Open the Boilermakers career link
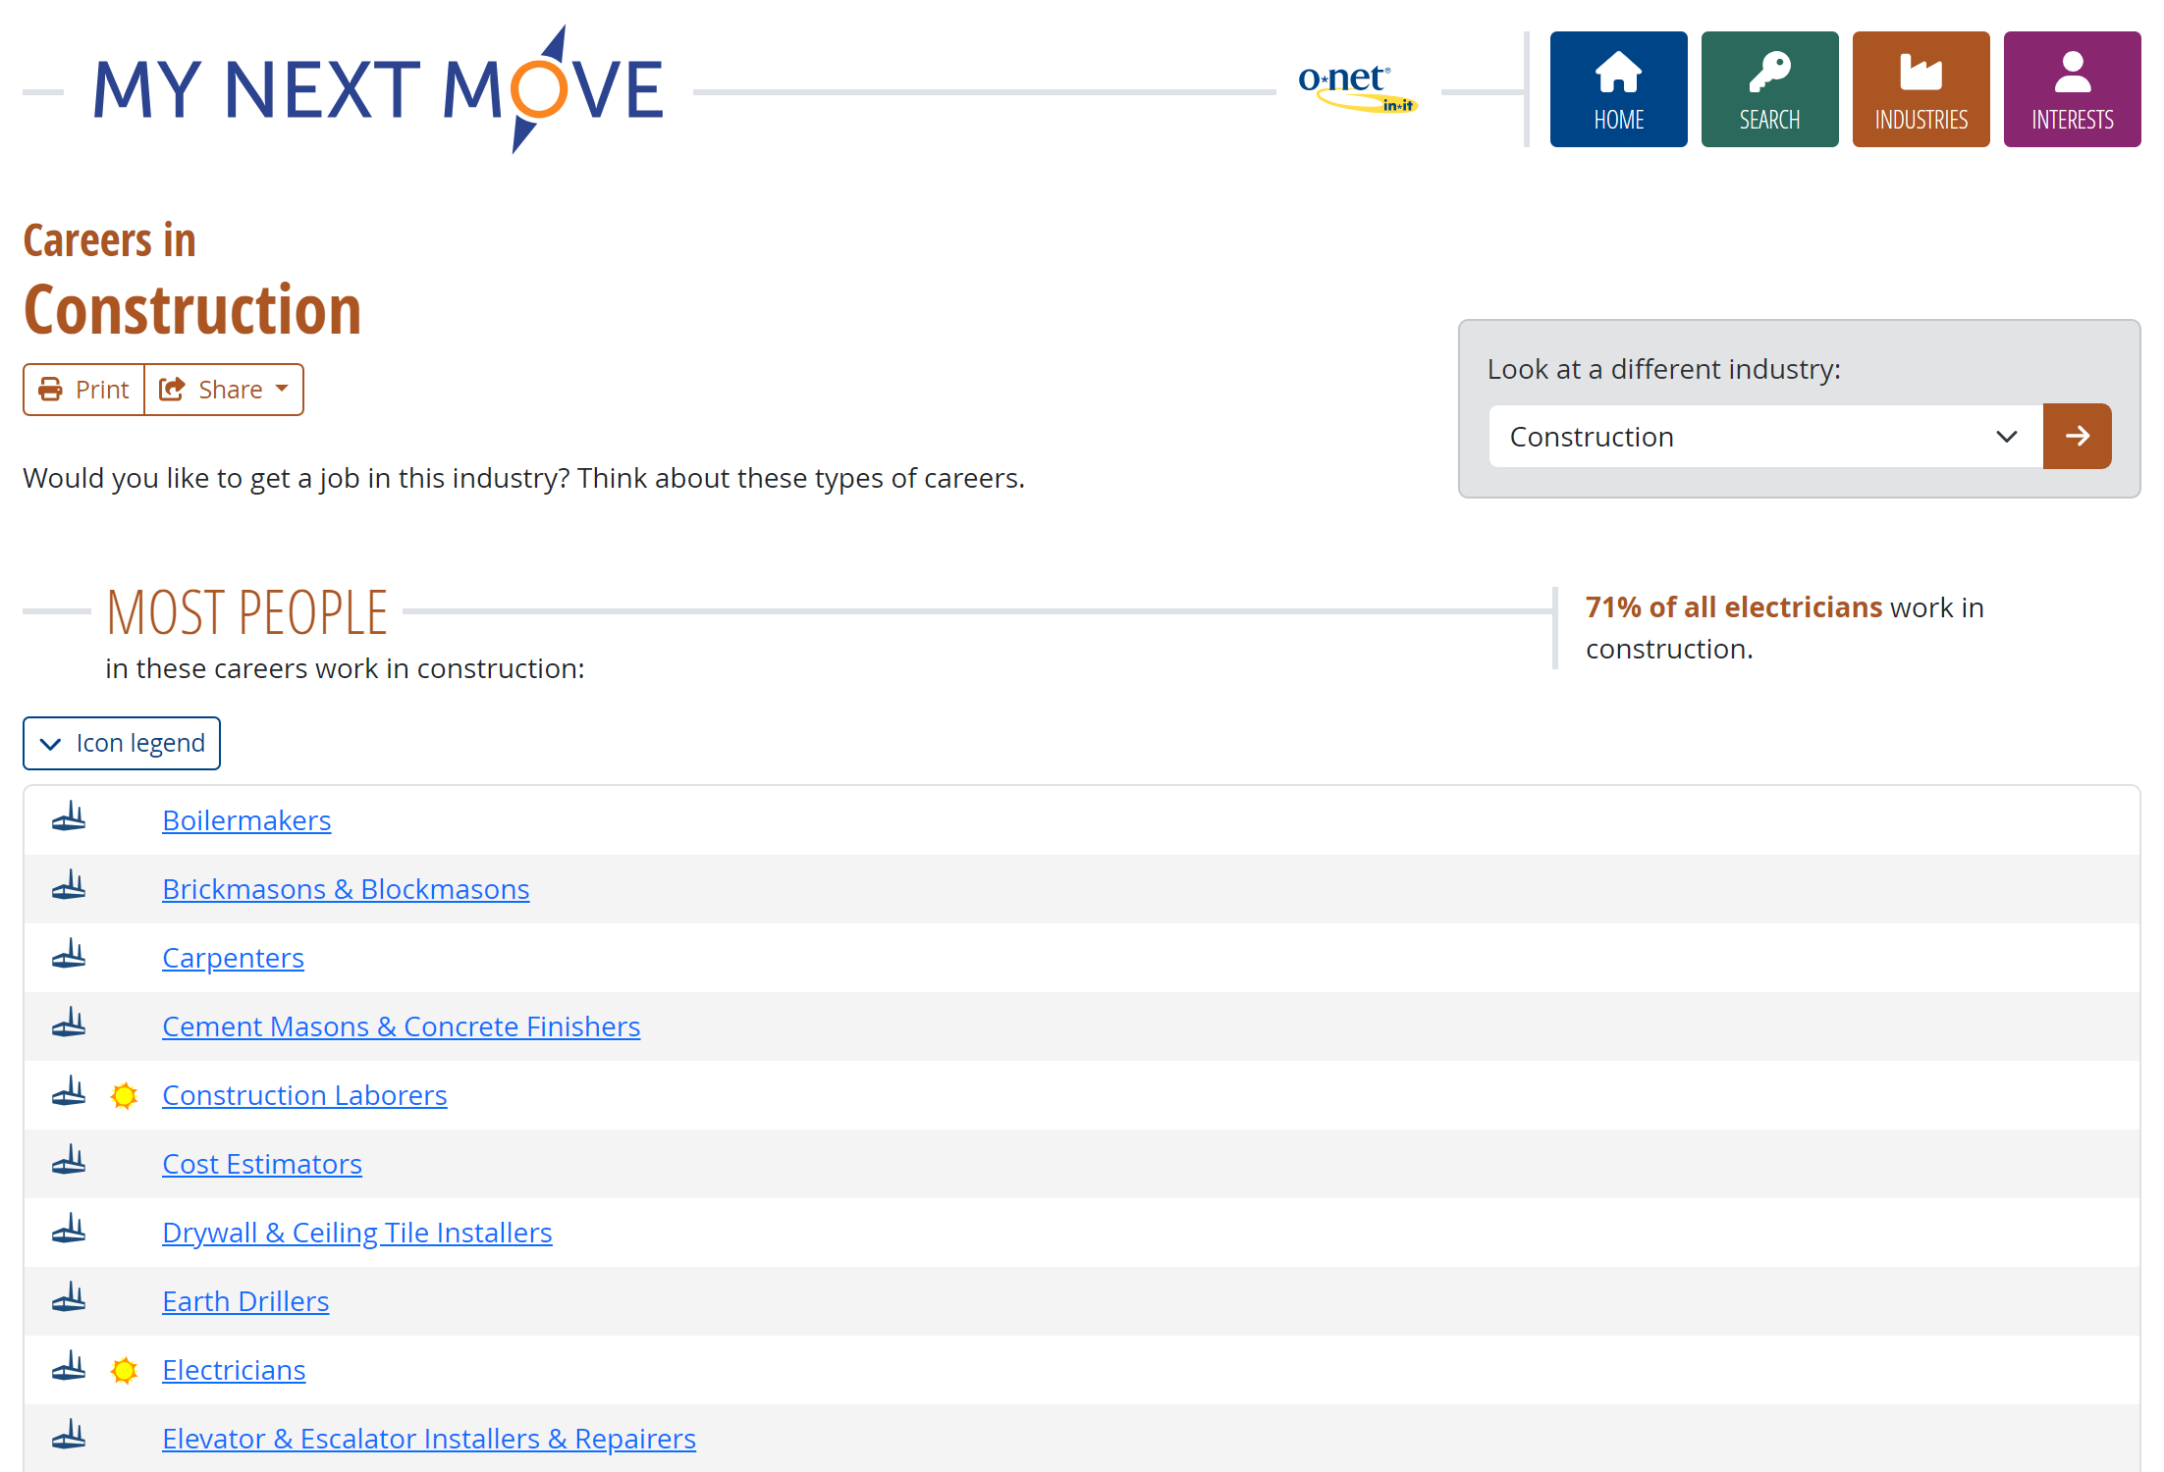 (x=246, y=820)
